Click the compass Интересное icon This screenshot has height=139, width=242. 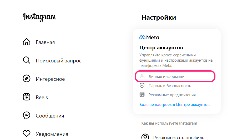pos(27,78)
